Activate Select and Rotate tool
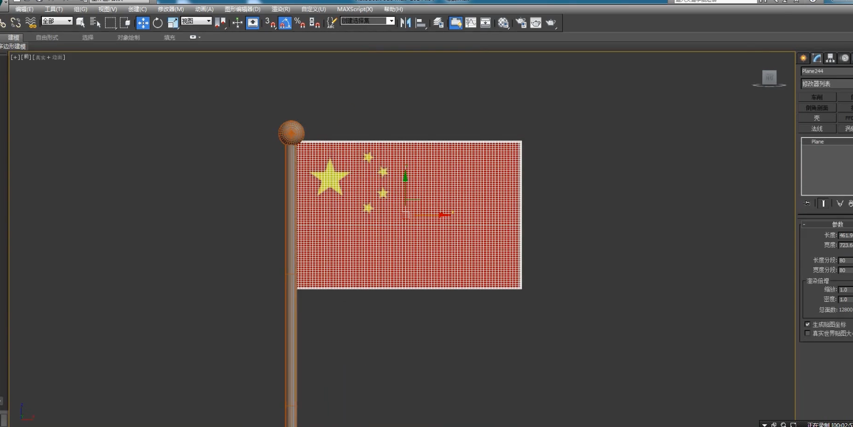The width and height of the screenshot is (853, 427). click(x=158, y=22)
